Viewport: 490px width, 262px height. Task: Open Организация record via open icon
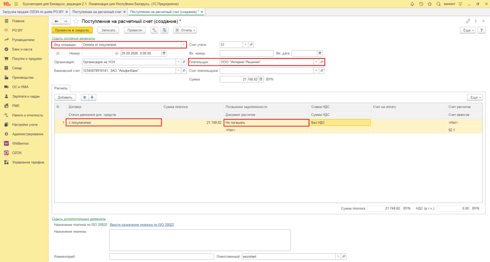click(184, 62)
